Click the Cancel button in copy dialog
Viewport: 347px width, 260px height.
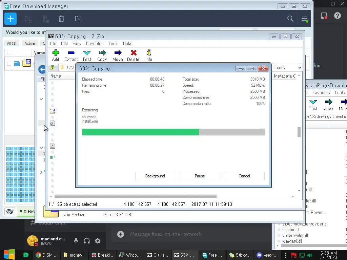(244, 176)
